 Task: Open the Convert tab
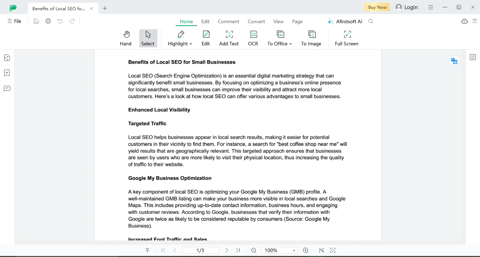[256, 21]
